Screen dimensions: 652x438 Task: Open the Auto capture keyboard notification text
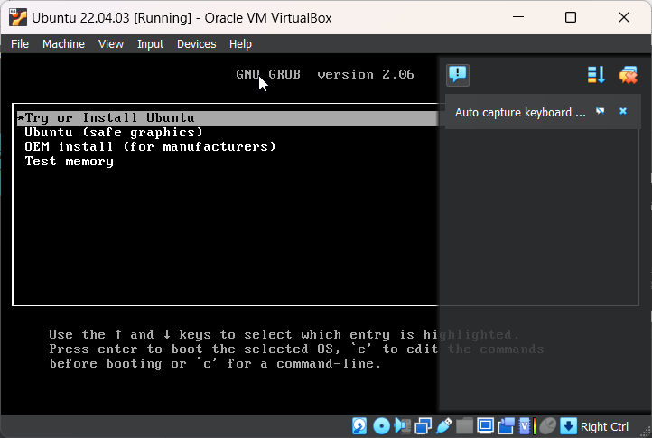[520, 112]
